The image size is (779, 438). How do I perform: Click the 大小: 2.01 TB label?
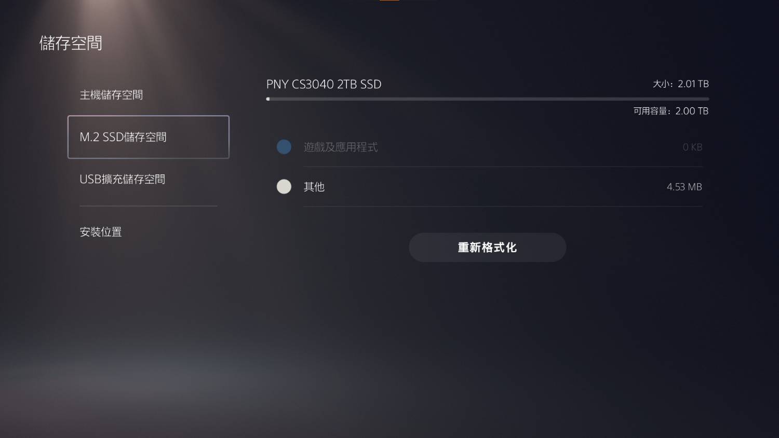(680, 84)
